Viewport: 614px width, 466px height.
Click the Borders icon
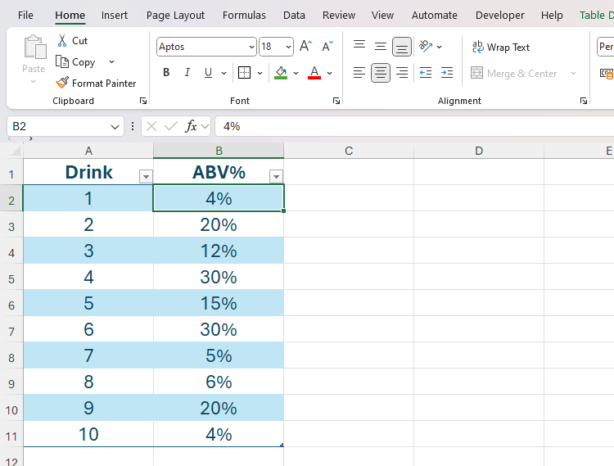click(244, 73)
